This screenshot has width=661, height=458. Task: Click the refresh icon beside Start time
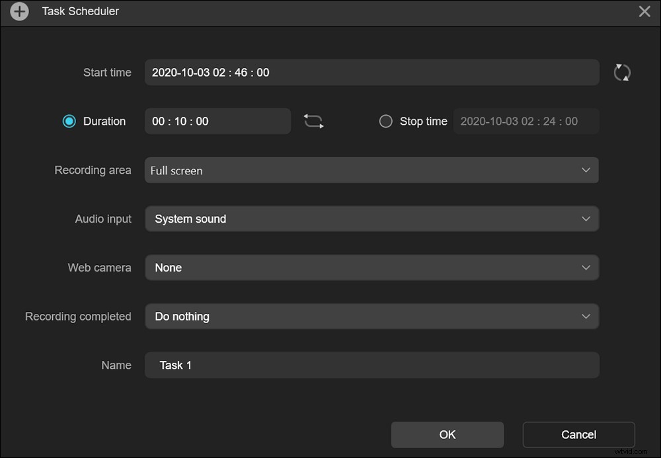622,72
